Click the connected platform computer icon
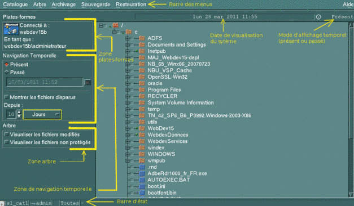Screen dimensions: 354x206 point(11,29)
